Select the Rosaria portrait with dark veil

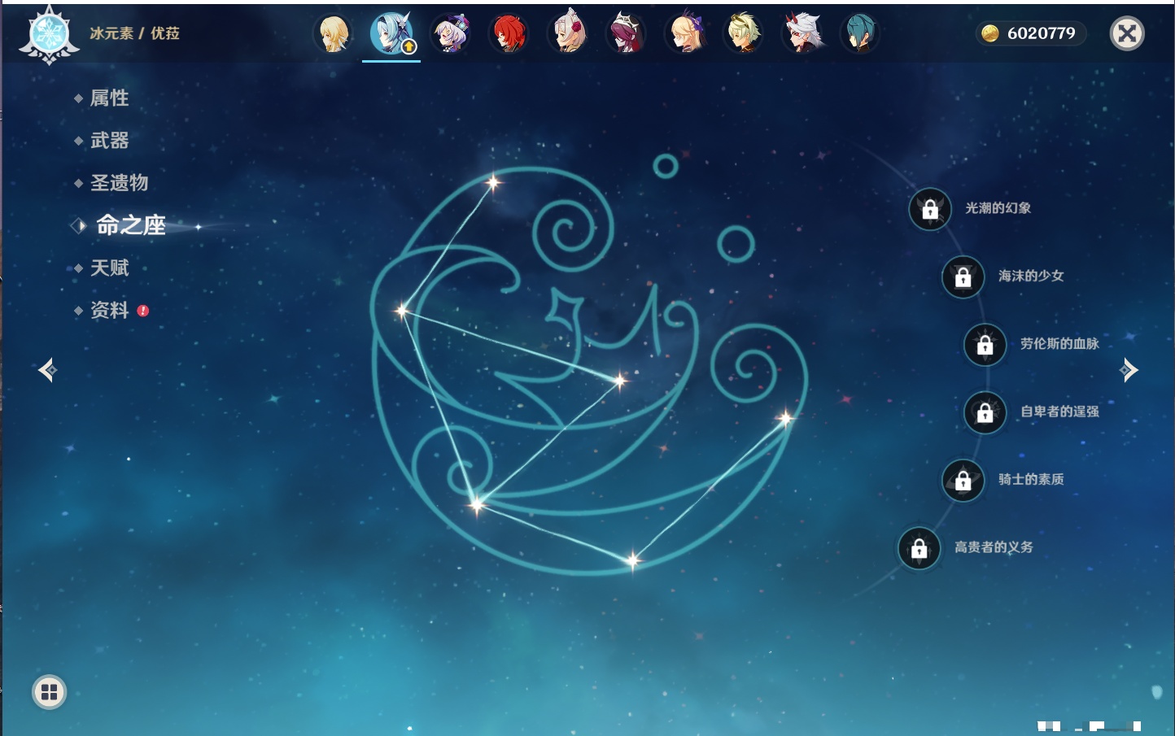point(627,34)
